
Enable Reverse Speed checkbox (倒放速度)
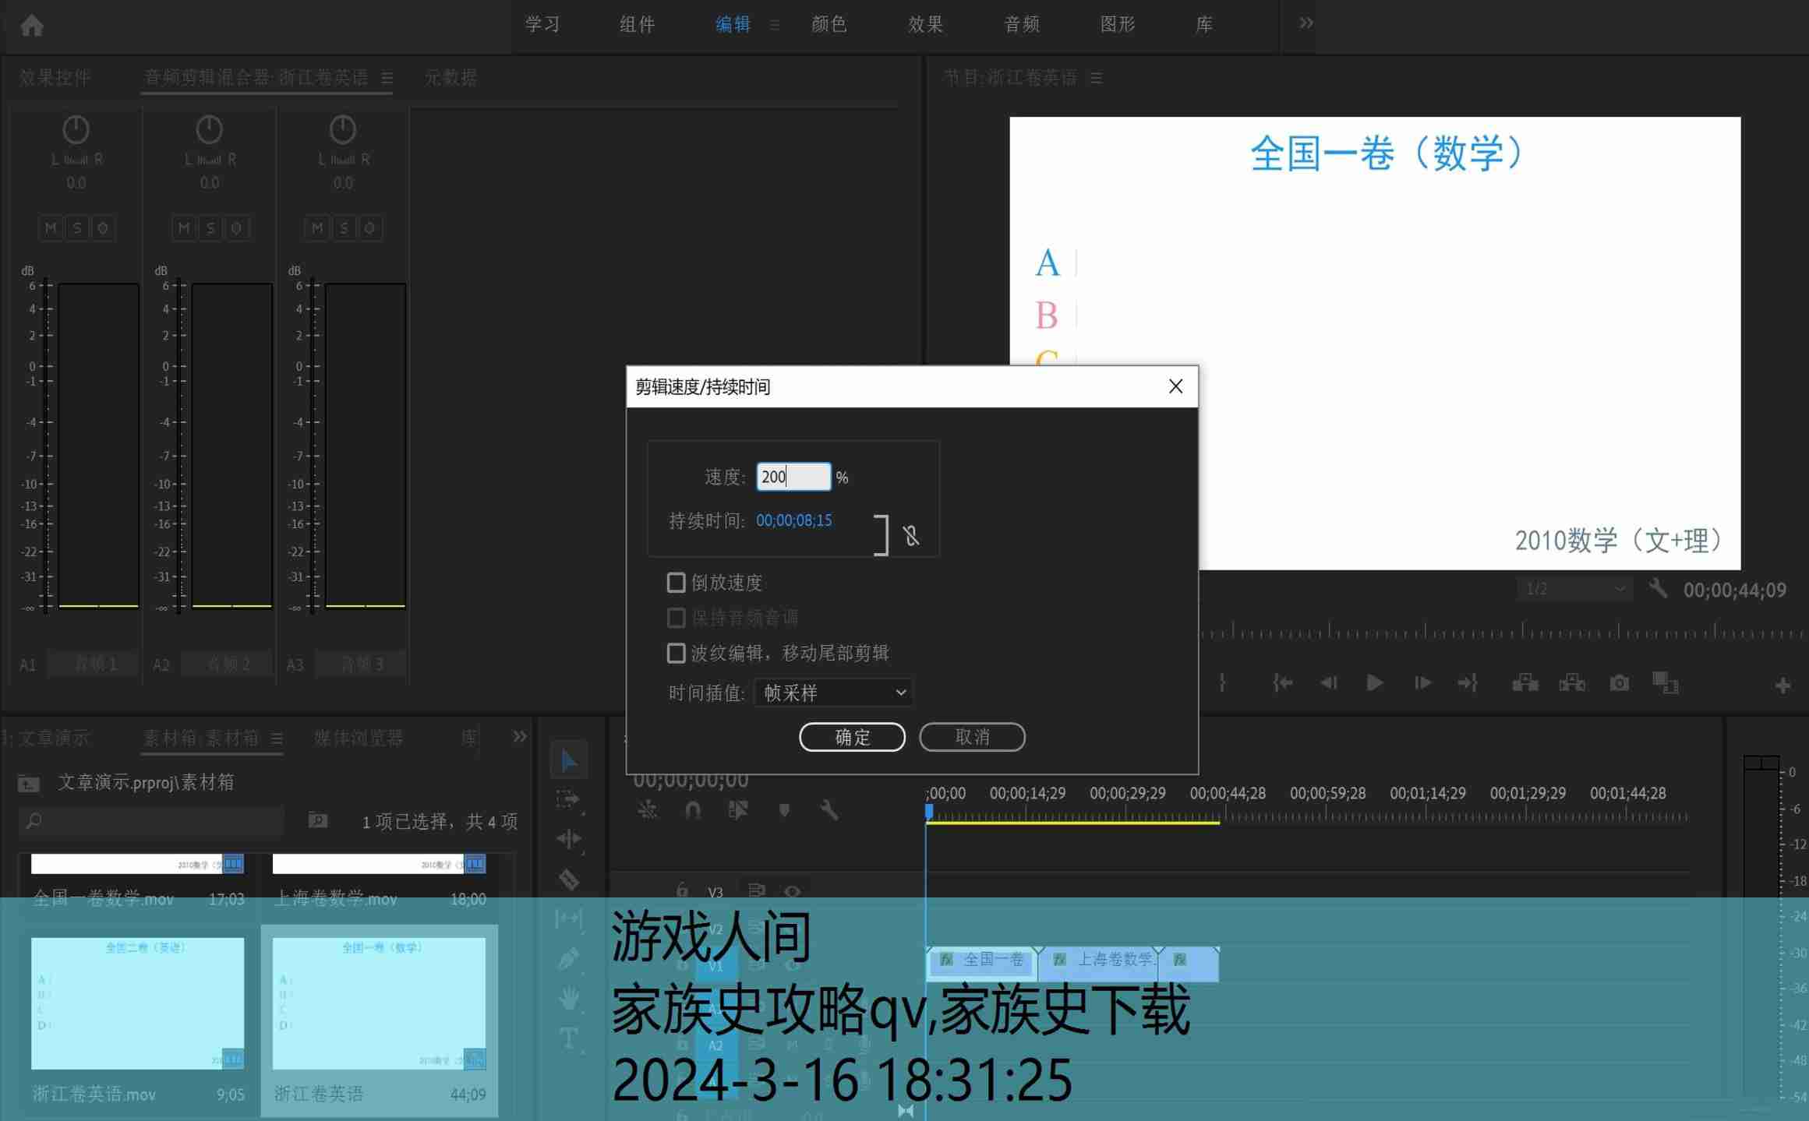676,582
